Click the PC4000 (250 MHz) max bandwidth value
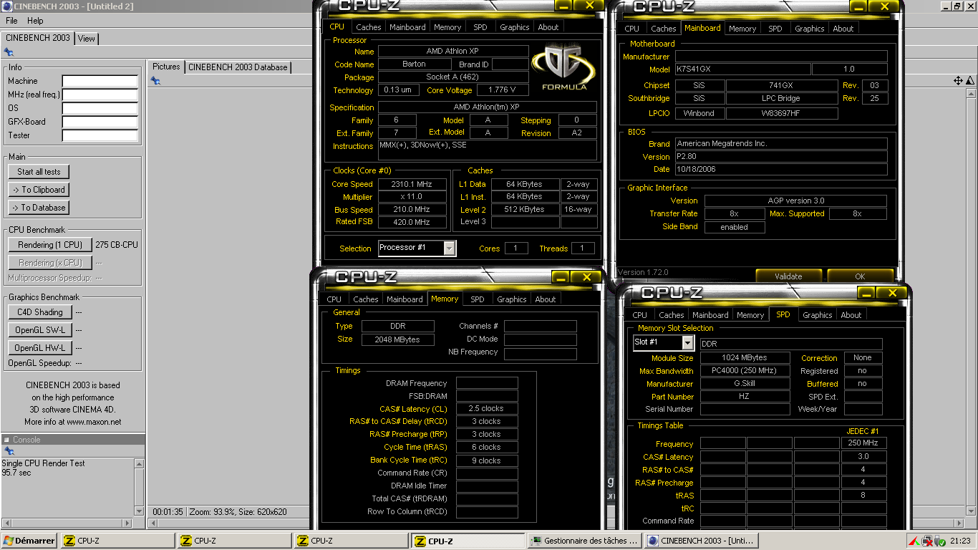978x550 pixels. tap(744, 371)
